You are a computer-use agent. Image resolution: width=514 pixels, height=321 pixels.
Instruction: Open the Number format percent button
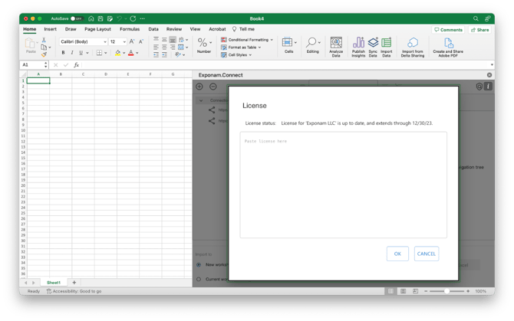(204, 45)
